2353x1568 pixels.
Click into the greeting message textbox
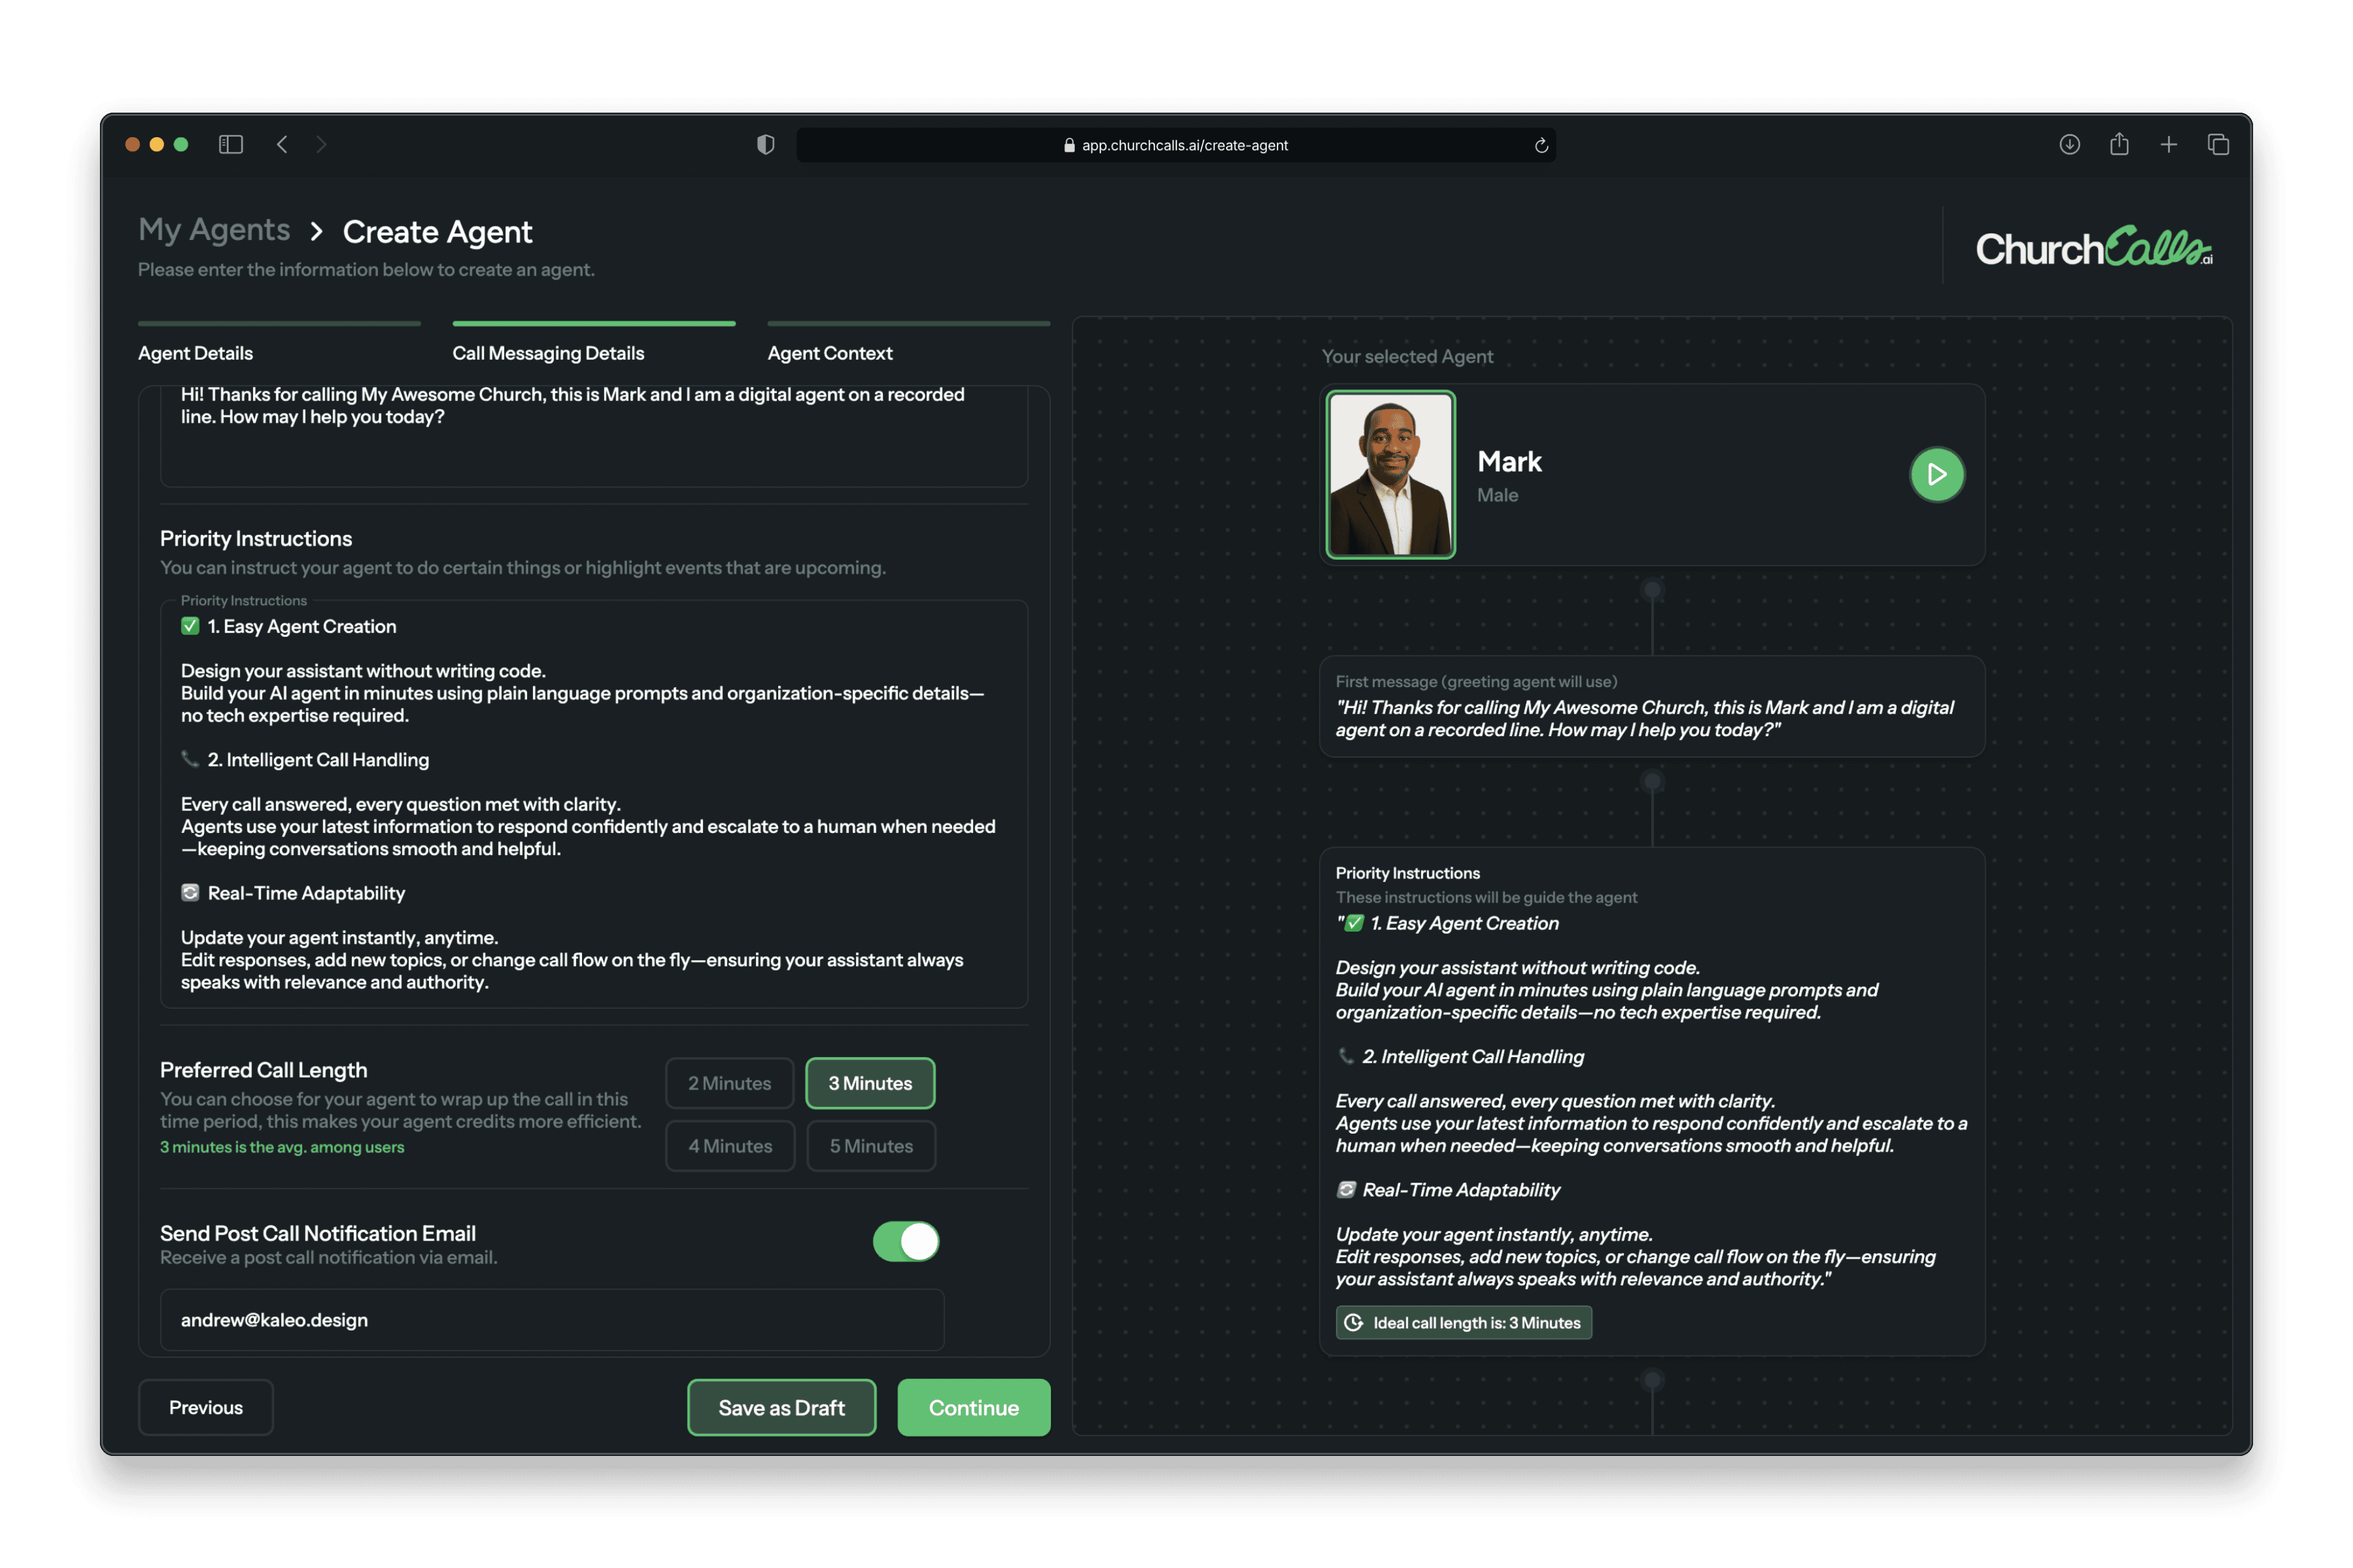click(x=594, y=436)
